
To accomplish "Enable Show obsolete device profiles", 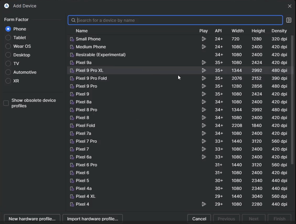I will point(6,103).
